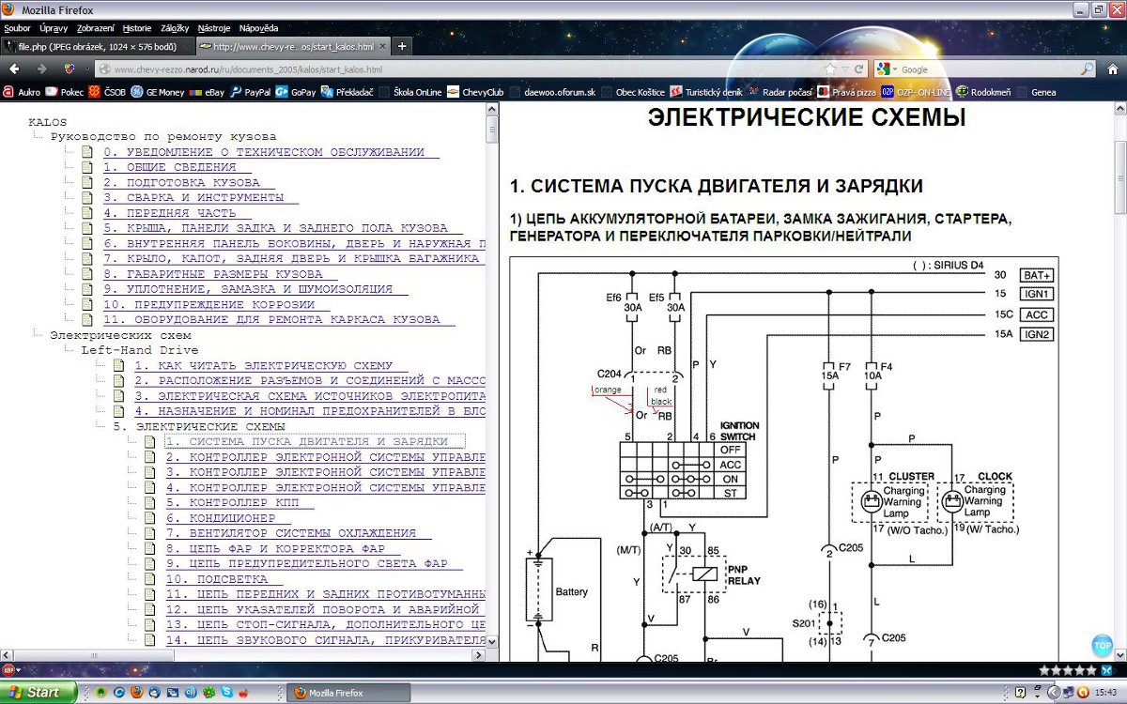Bookmark this page with the star icon
The image size is (1127, 704).
click(x=830, y=69)
